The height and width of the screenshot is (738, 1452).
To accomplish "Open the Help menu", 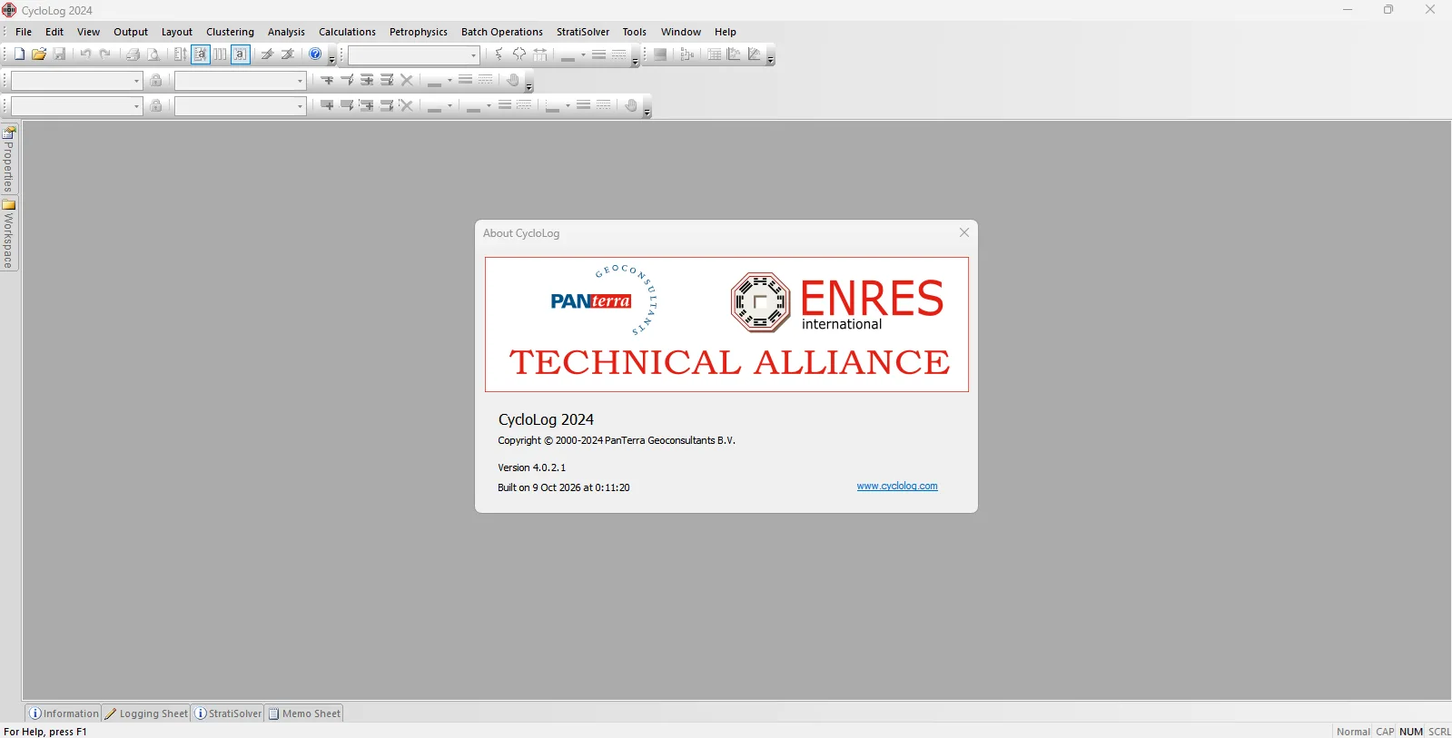I will 726,32.
